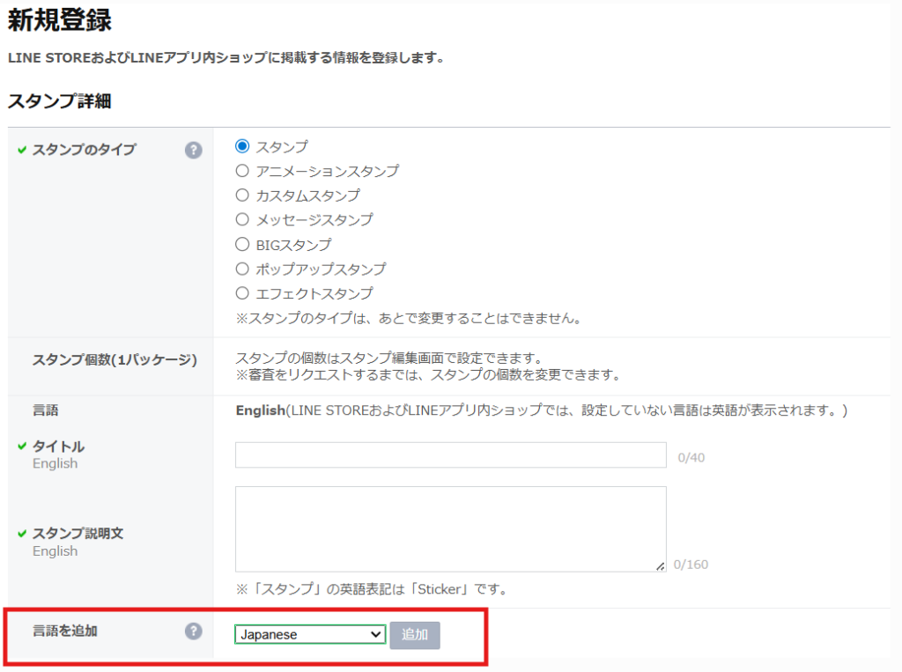Open the Japanese language dropdown

tap(310, 634)
